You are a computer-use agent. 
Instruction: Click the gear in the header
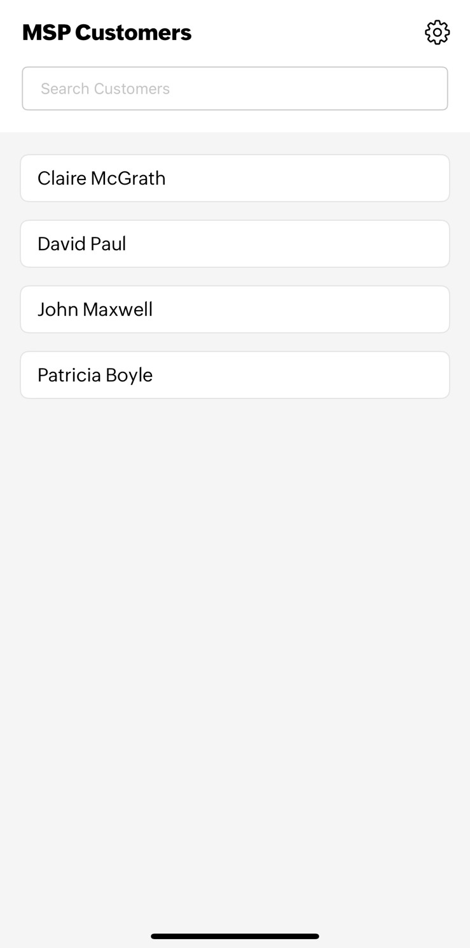tap(437, 32)
